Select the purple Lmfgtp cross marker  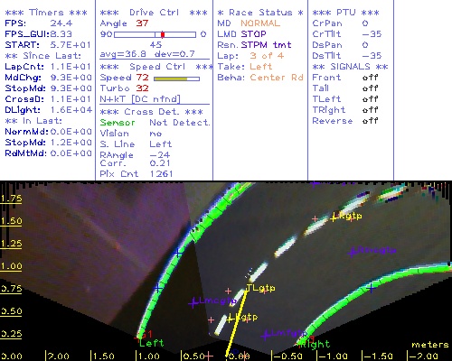coord(266,335)
